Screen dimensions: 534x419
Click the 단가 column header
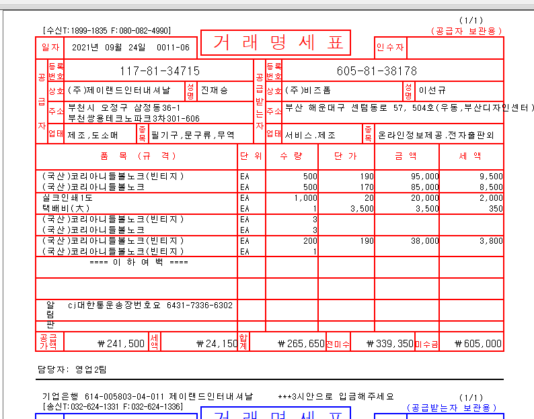[x=345, y=156]
